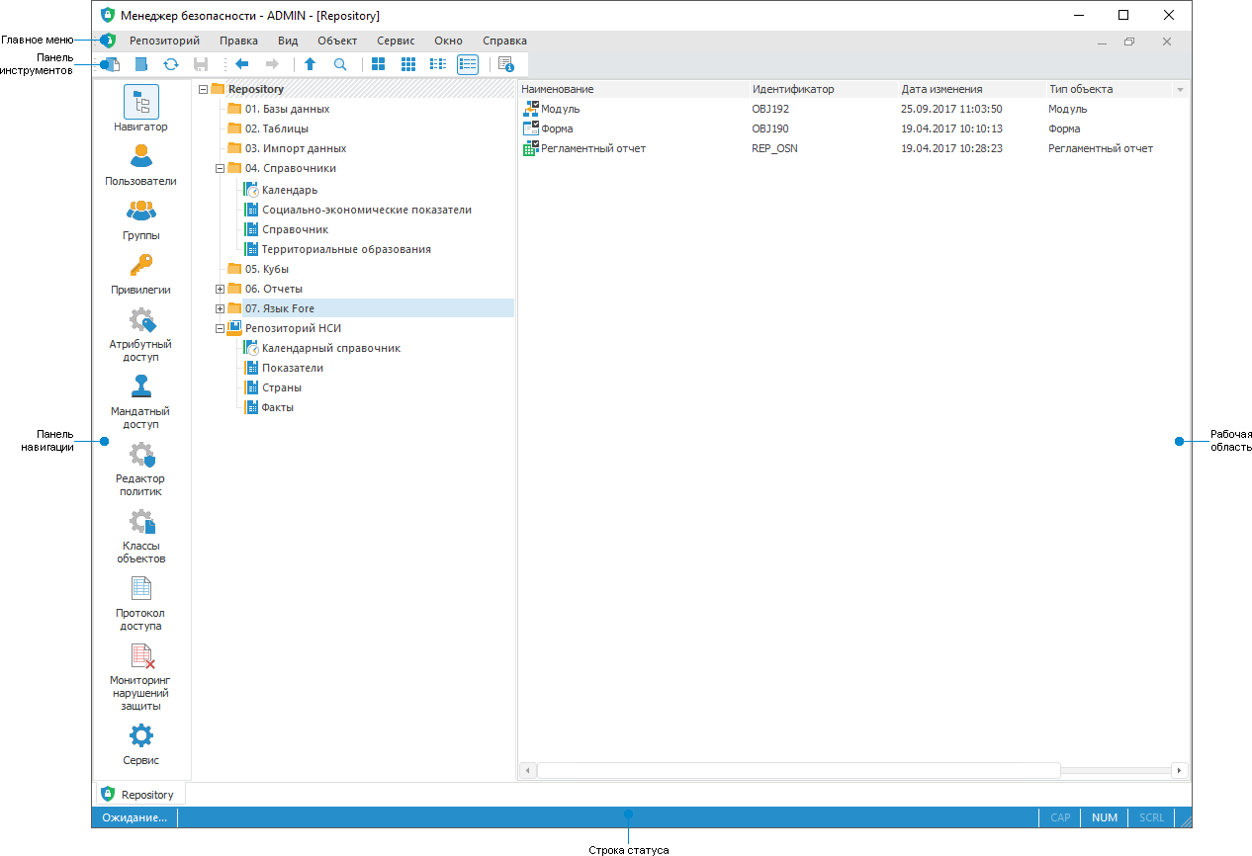Click the disabled save diskette icon
Viewport: 1252px width, 856px height.
[200, 64]
